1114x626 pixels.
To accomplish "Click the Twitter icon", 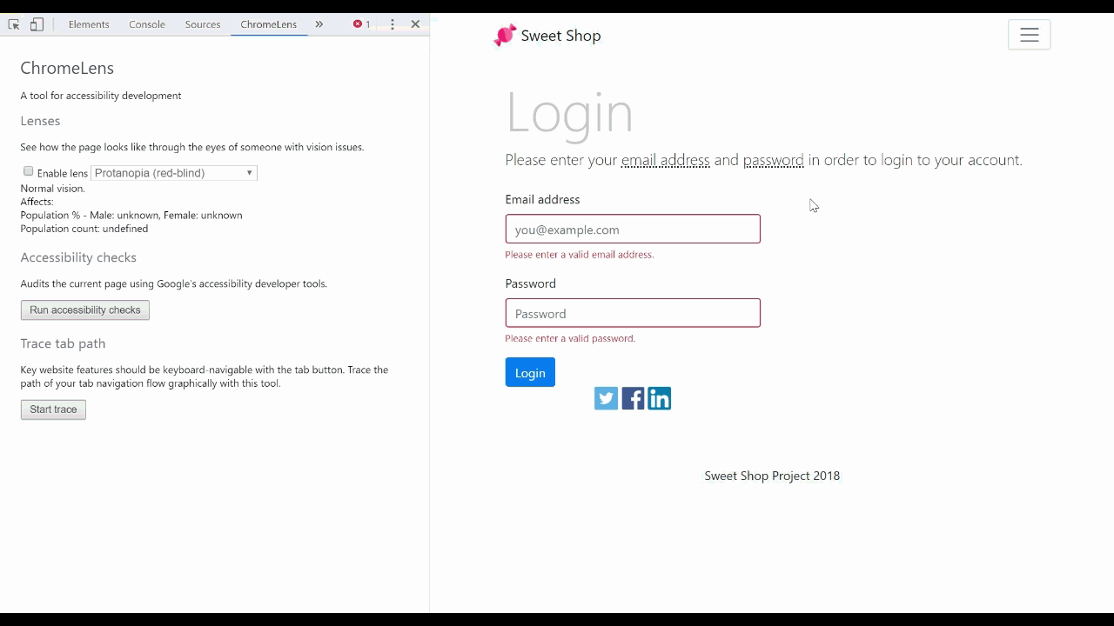I will 606,398.
